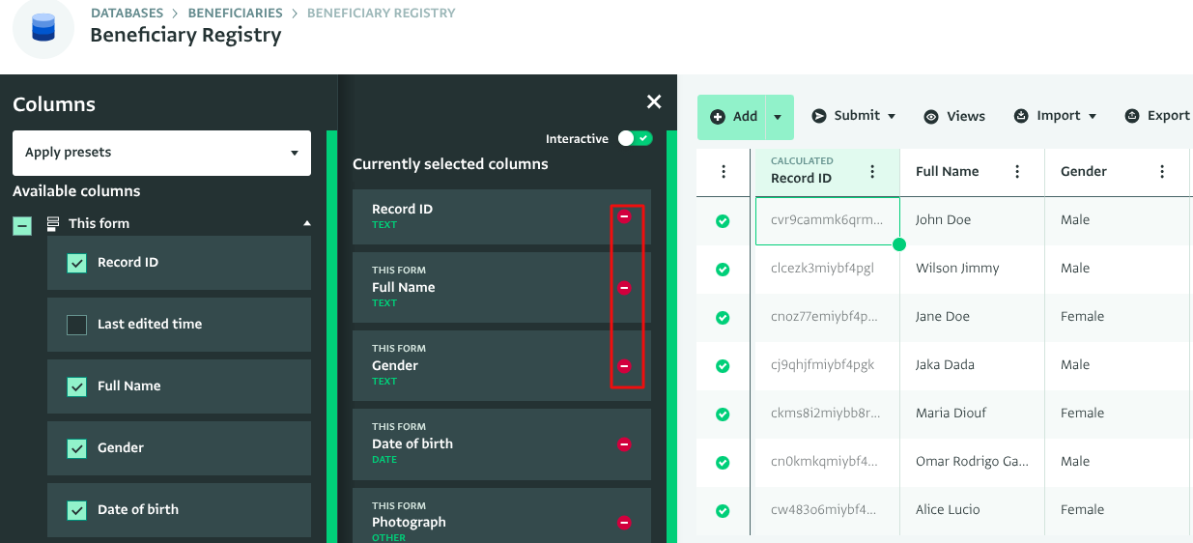Screen dimensions: 1193x543
Task: Remove Date of birth selected column
Action: click(624, 444)
